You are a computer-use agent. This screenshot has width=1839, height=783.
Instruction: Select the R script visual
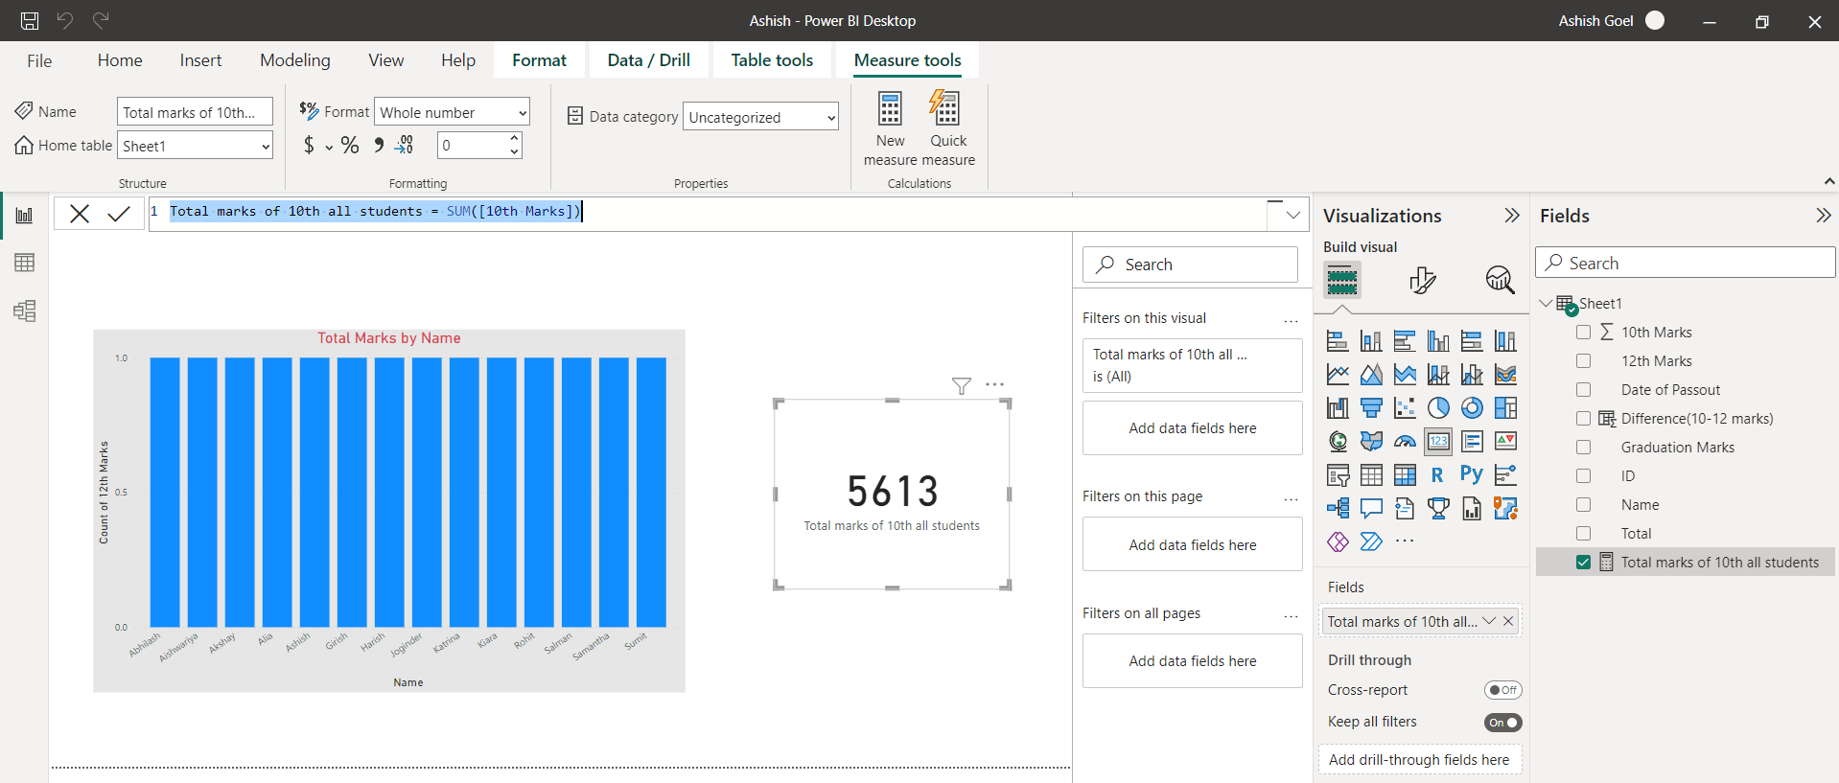point(1438,474)
